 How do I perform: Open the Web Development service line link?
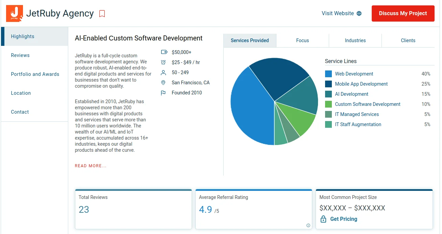click(354, 74)
